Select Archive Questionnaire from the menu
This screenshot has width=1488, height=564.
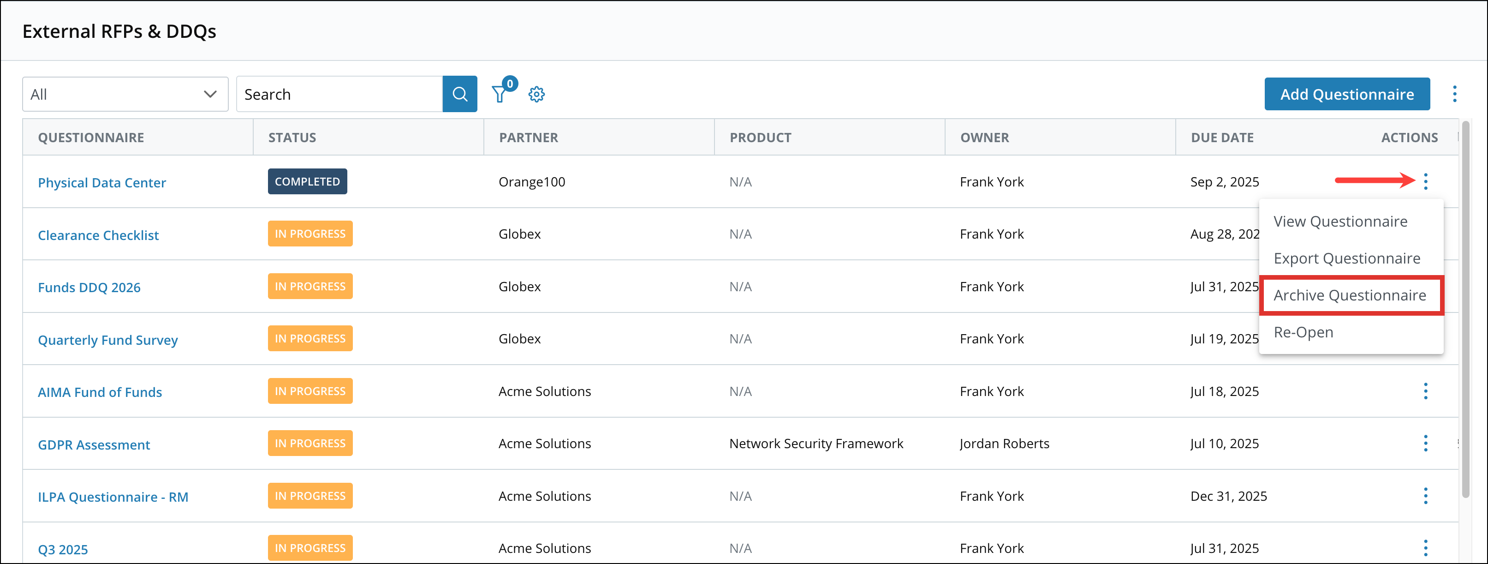tap(1350, 295)
